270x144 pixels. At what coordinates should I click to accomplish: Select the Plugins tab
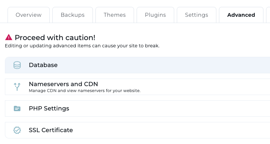[x=155, y=15]
